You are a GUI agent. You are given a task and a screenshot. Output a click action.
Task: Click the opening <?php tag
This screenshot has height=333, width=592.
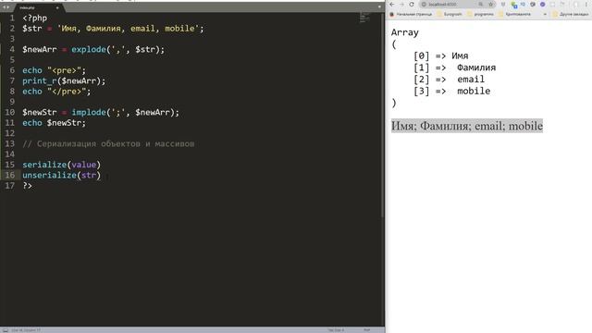[35, 18]
